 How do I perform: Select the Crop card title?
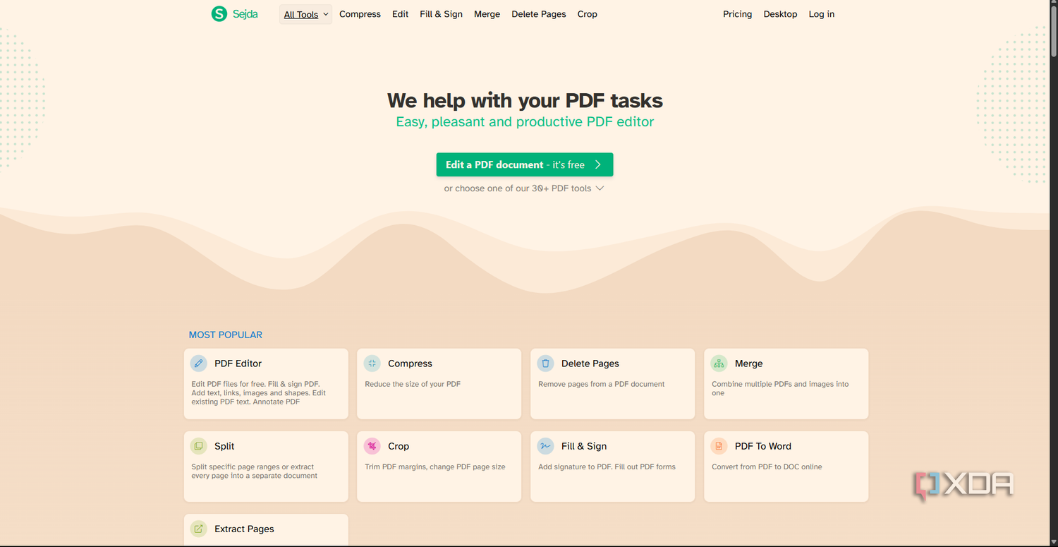point(399,446)
